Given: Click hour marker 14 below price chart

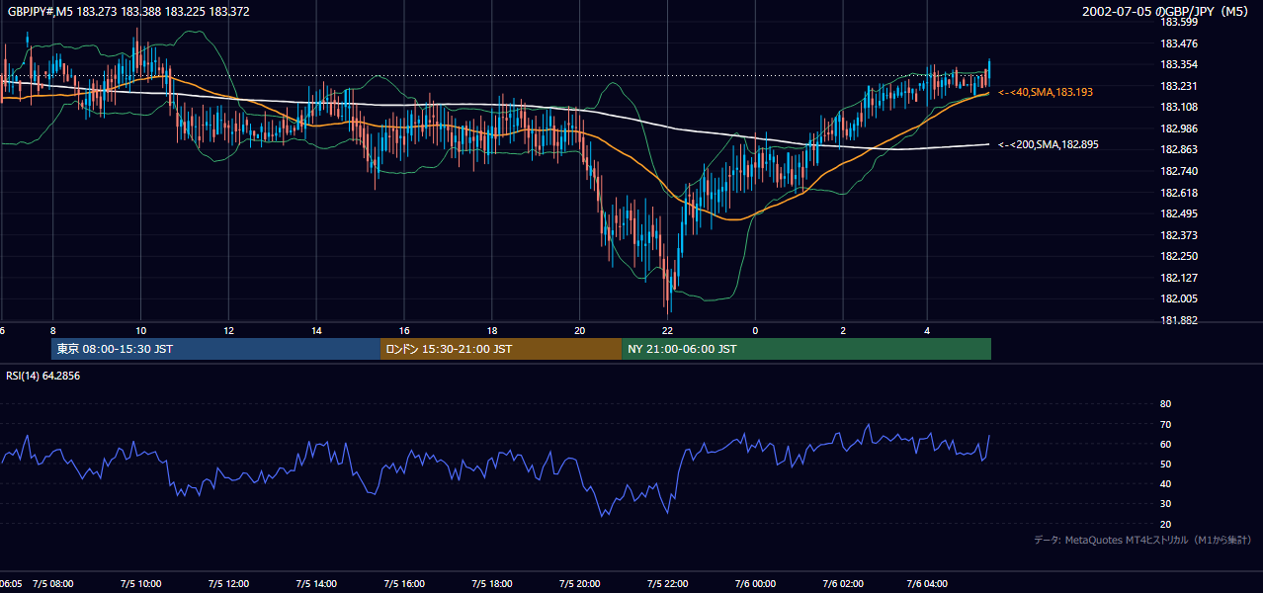Looking at the screenshot, I should click(316, 330).
